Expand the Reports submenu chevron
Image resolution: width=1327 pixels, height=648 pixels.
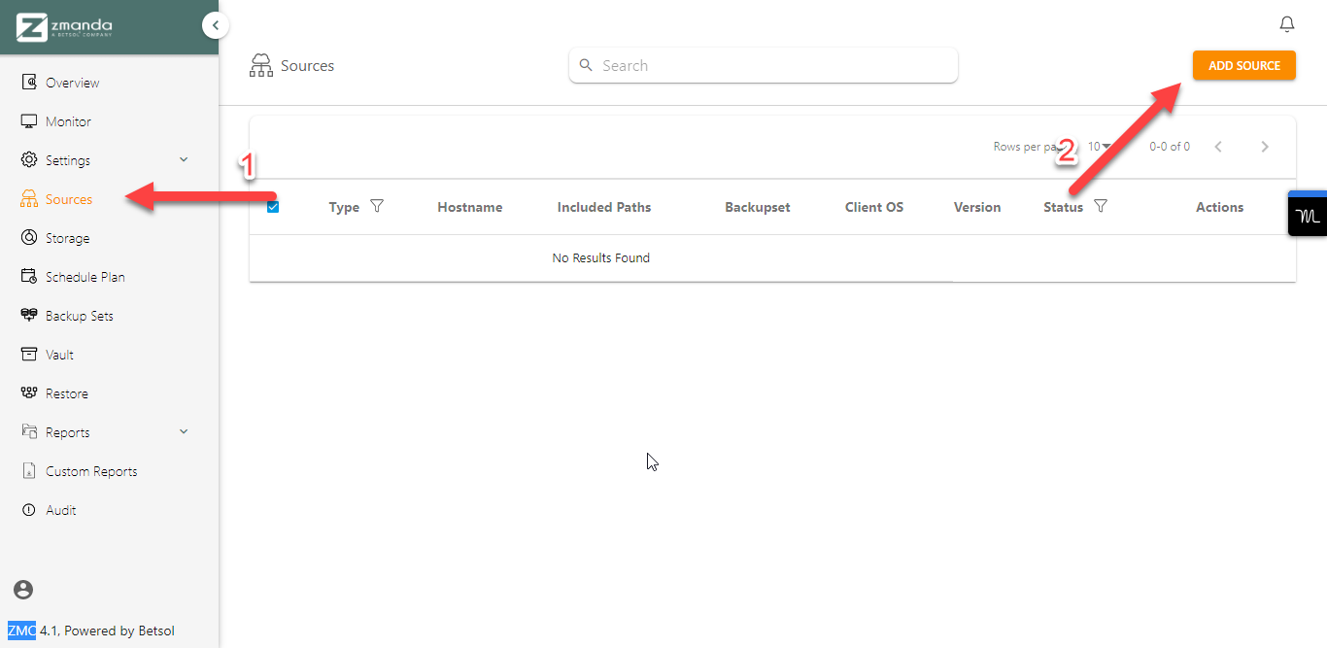[x=184, y=432]
